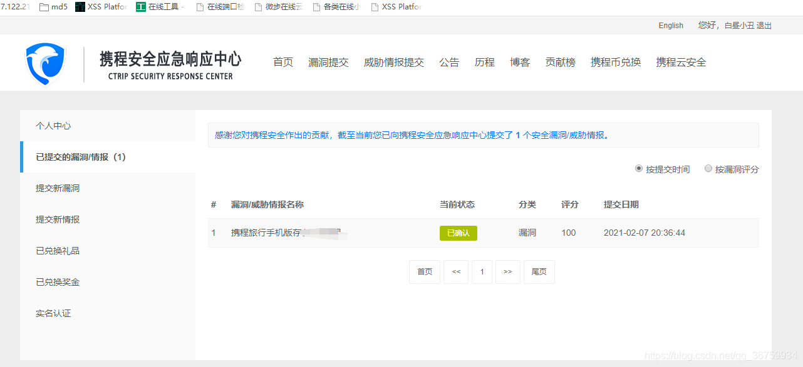Open 携程云安全 in the top navigation
Viewport: 803px width, 367px height.
tap(681, 63)
